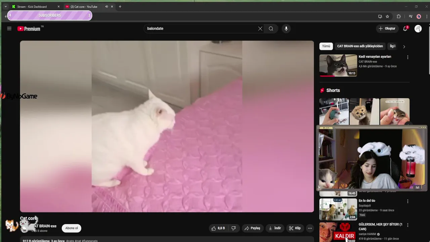Open En lo del tio thumbnail
The image size is (430, 242).
tap(338, 209)
